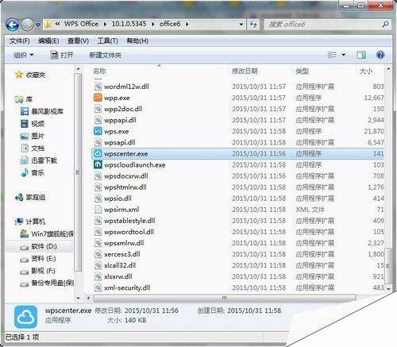This screenshot has height=347, width=397.
Task: Select the file named wppapi.dll
Action: (x=120, y=120)
